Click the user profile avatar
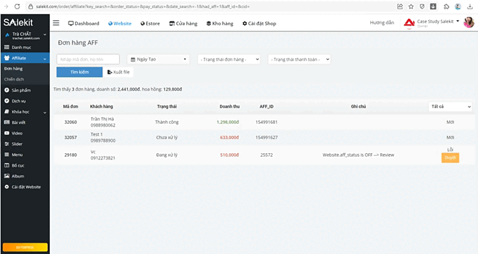This screenshot has width=478, height=254. click(x=469, y=22)
